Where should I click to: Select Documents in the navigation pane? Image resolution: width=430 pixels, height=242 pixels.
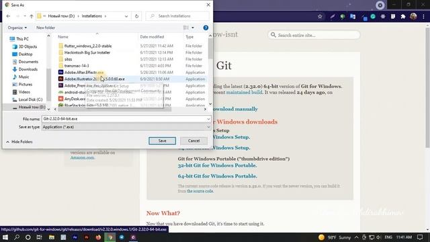click(x=28, y=62)
